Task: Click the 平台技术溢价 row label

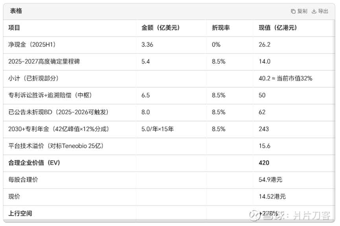Action: click(x=55, y=146)
